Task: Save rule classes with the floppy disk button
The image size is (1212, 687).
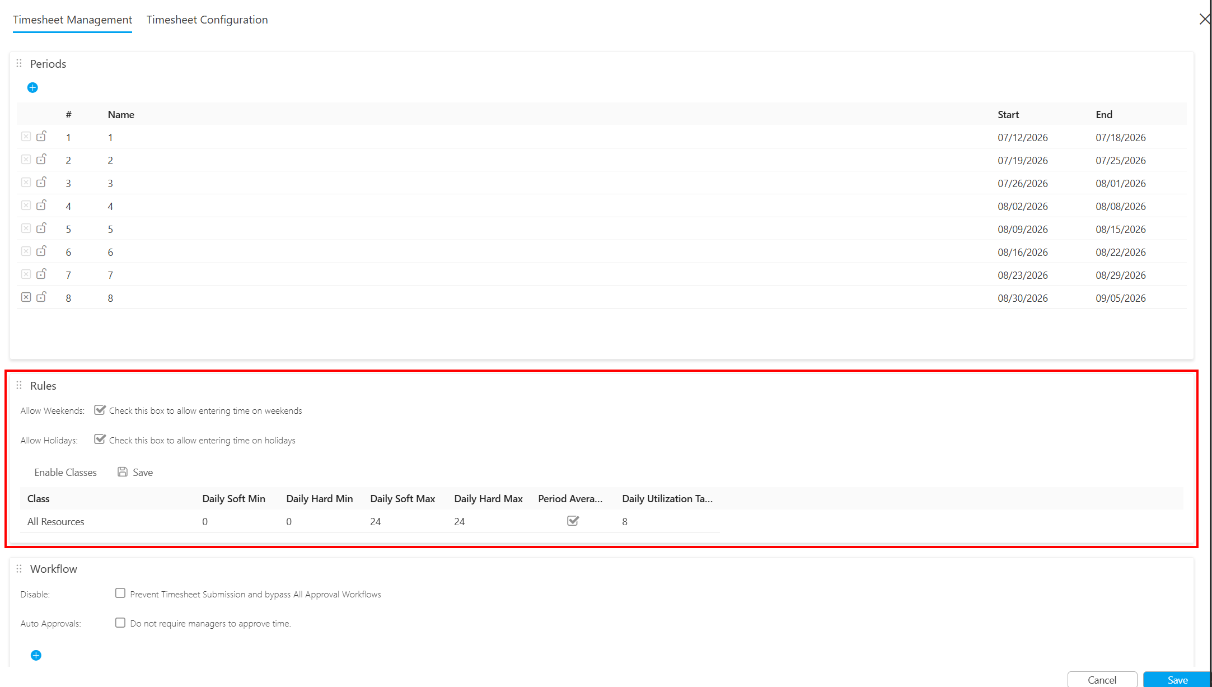Action: (x=135, y=472)
